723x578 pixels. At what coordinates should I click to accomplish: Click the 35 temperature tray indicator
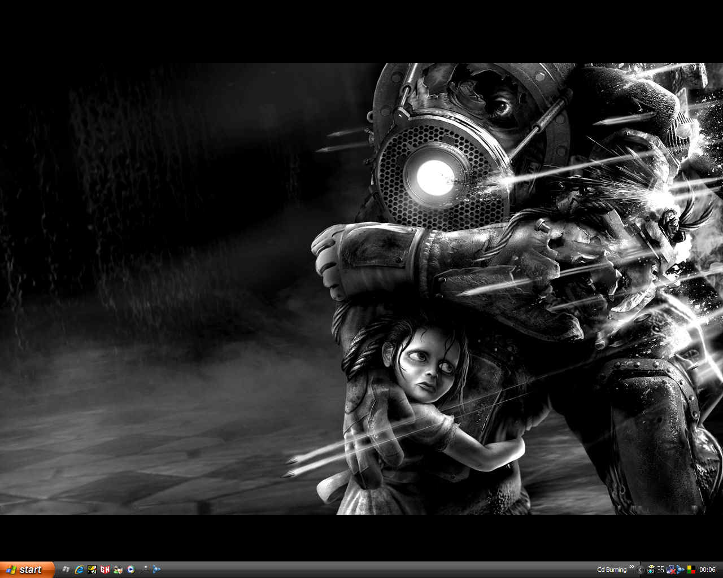pos(660,570)
